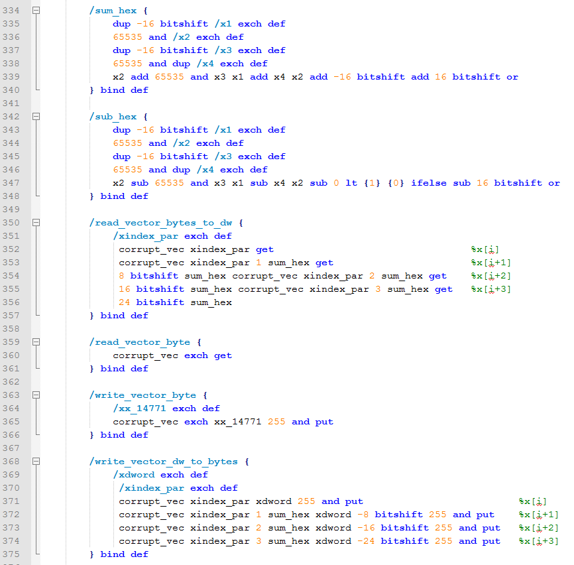Click the ifelse keyword on line 347
This screenshot has height=565, width=574.
pos(429,183)
